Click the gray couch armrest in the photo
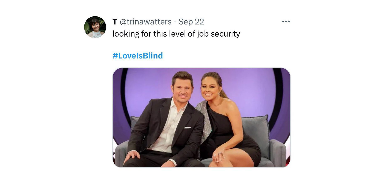 pyautogui.click(x=279, y=152)
